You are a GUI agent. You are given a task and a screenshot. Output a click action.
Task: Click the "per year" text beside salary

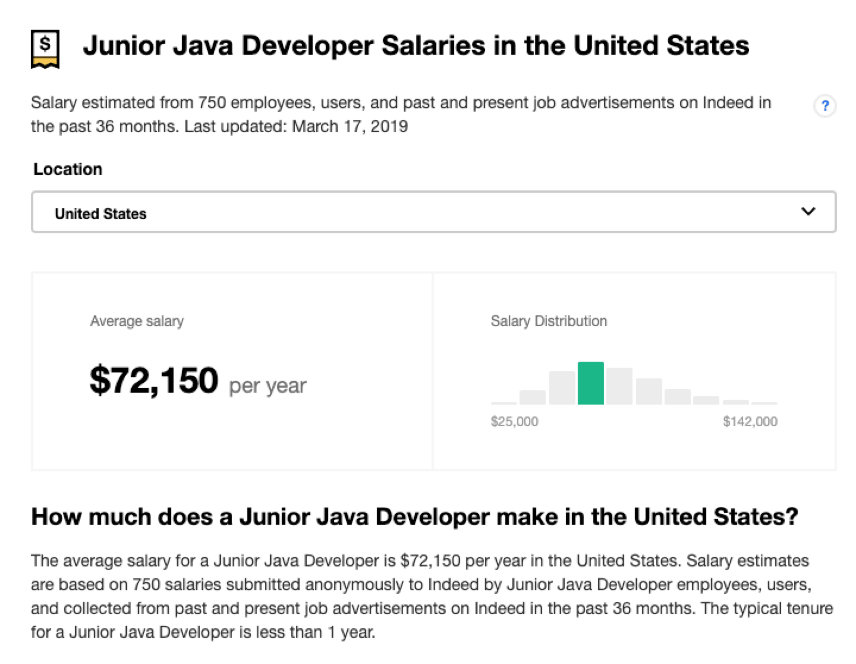(x=267, y=386)
